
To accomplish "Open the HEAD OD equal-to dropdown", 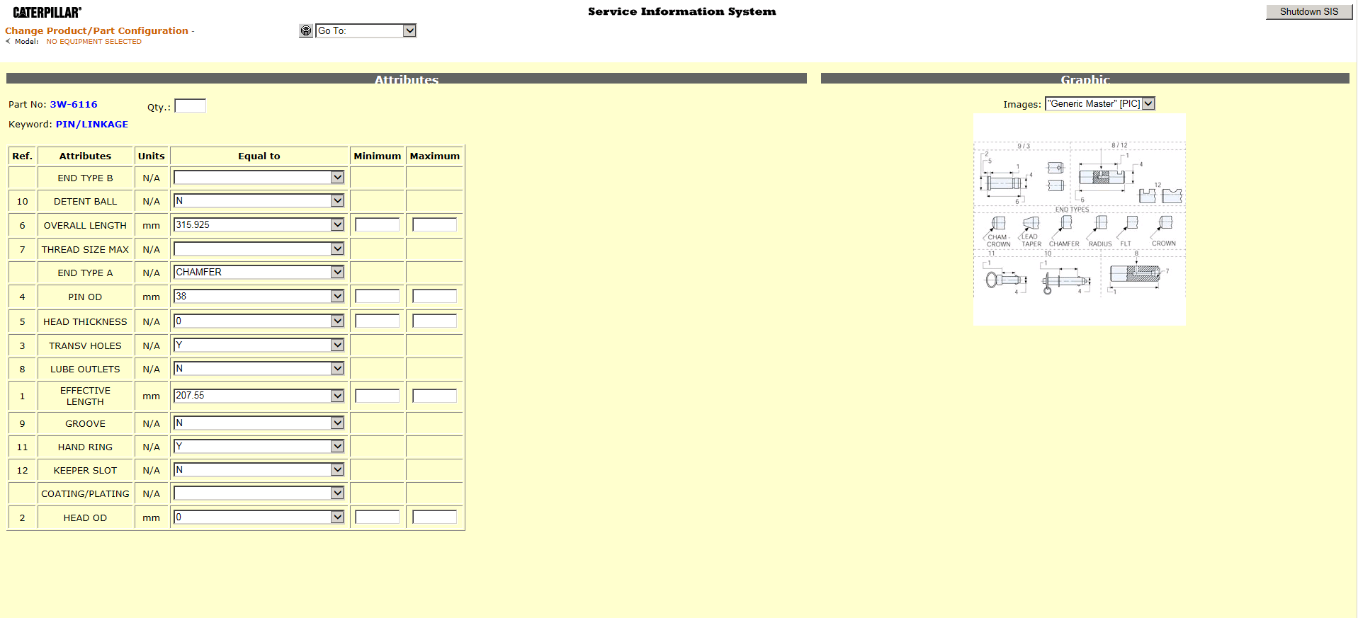I will coord(259,517).
